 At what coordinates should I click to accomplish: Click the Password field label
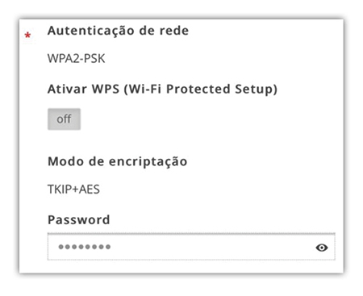point(79,219)
